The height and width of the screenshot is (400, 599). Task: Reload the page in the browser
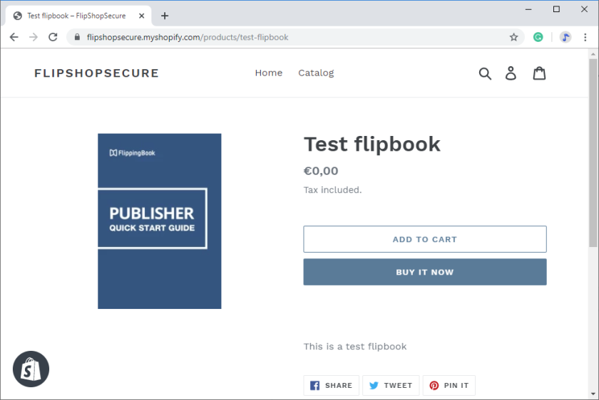point(53,37)
